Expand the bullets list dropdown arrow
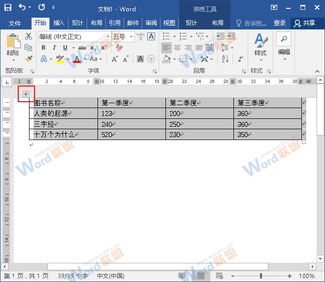Viewport: 325px width, 282px height. click(x=174, y=36)
